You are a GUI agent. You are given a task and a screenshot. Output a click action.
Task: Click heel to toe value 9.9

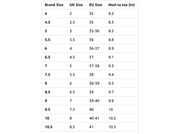point(111,101)
